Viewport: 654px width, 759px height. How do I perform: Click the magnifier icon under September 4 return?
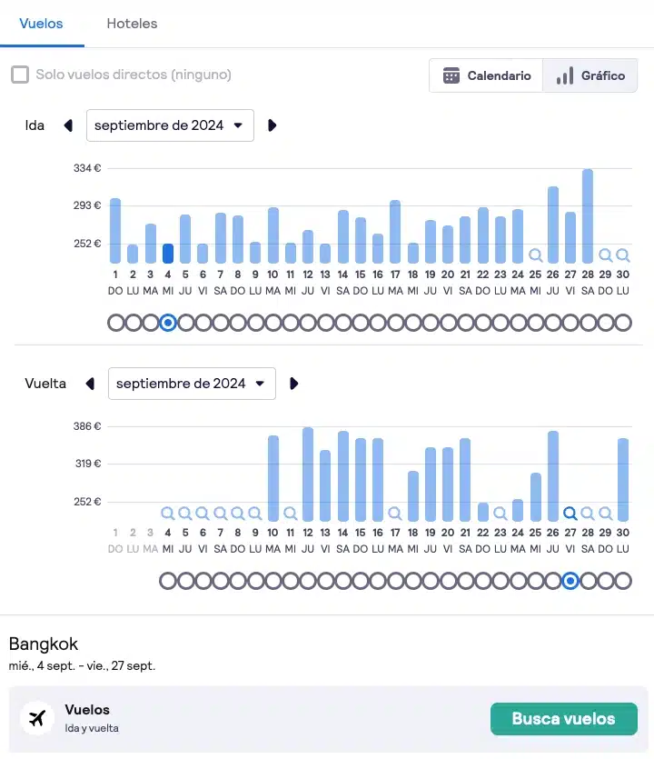coord(168,512)
